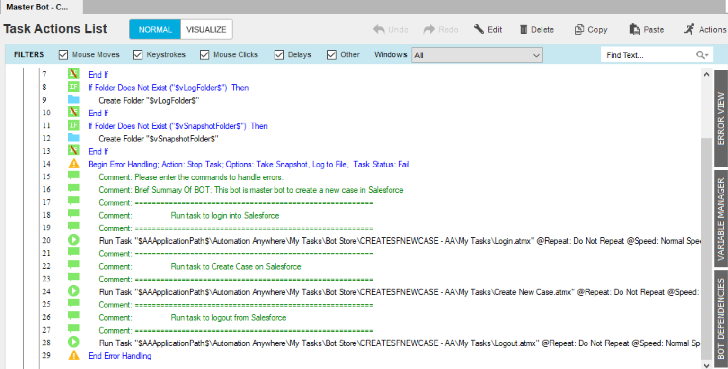Toggle the Keystrokes filter checkbox
This screenshot has width=728, height=369.
coord(138,55)
